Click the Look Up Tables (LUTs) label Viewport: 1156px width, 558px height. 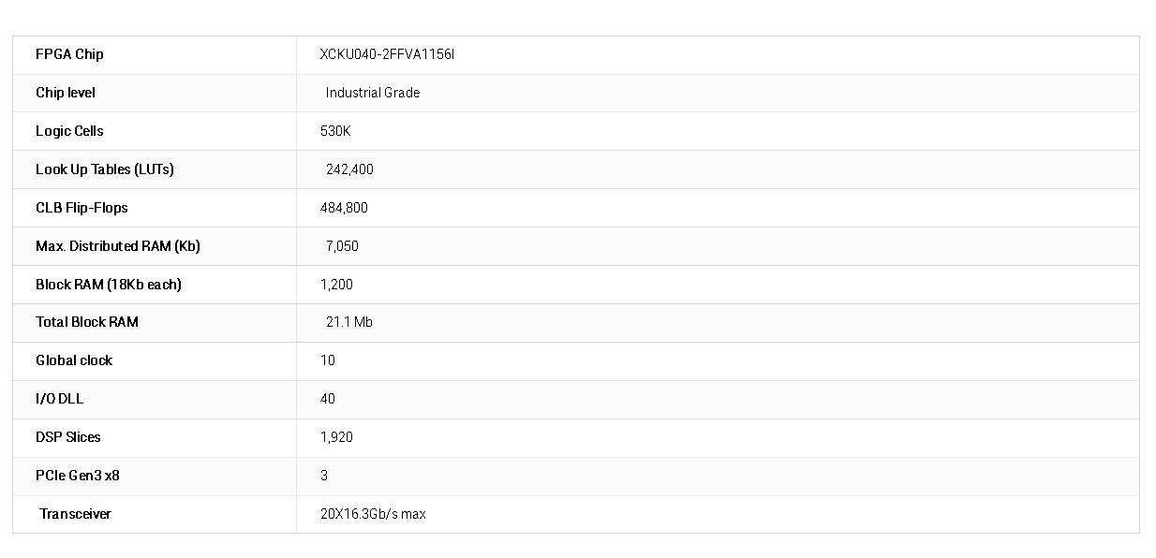click(x=105, y=169)
